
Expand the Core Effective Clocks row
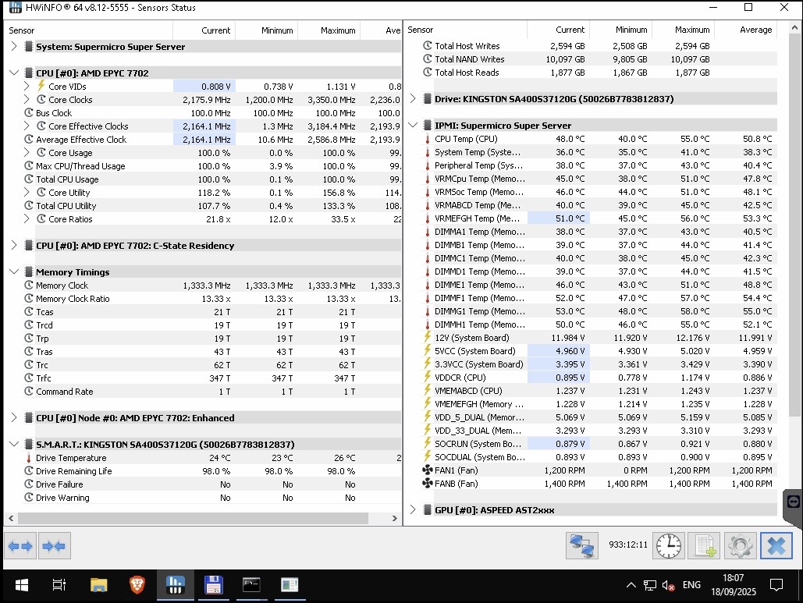tap(27, 126)
